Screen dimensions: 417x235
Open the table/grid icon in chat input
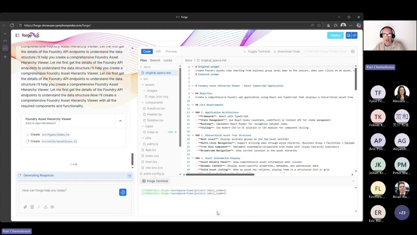click(x=32, y=207)
